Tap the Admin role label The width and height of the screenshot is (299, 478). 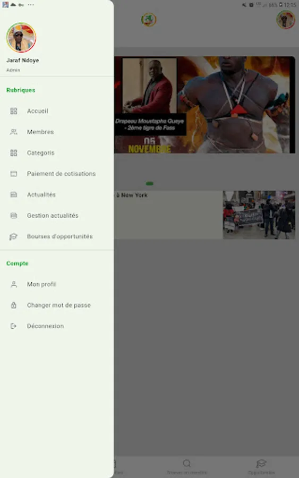coord(13,70)
